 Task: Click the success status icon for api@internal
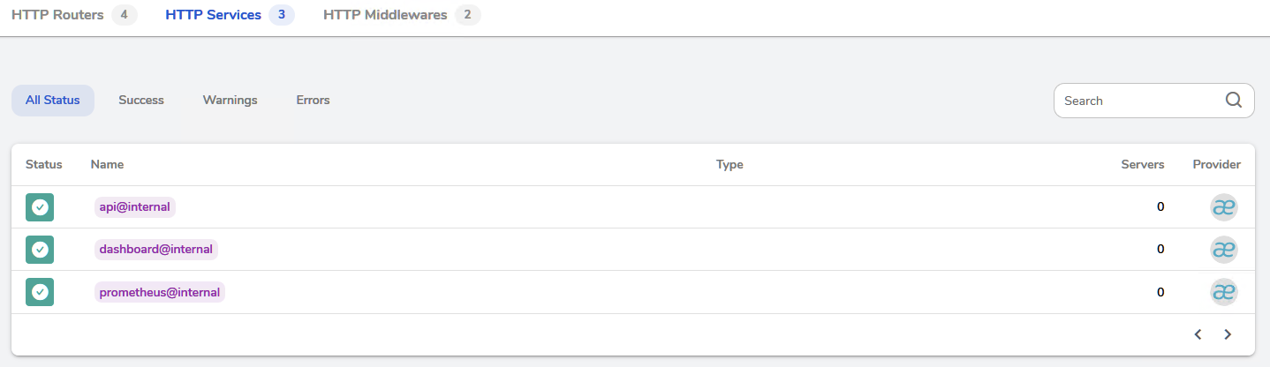tap(40, 207)
